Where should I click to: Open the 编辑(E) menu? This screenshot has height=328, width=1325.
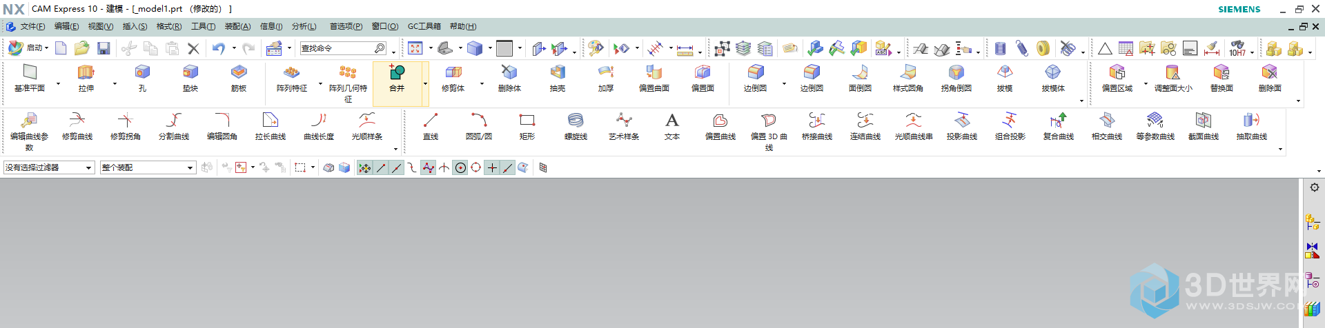tap(66, 26)
